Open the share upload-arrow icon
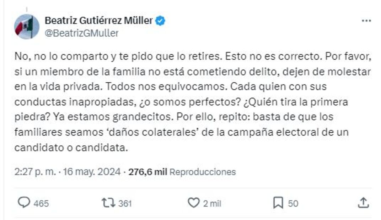381x220 pixels. [x=363, y=203]
